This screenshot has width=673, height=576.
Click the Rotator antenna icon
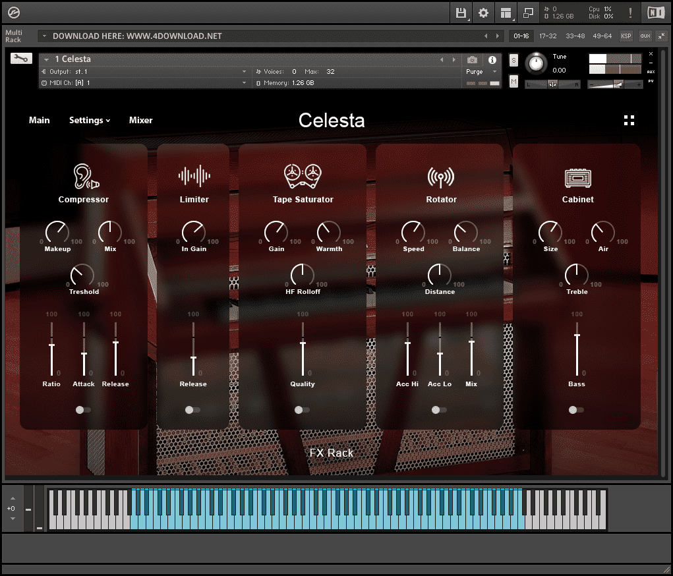pyautogui.click(x=441, y=177)
